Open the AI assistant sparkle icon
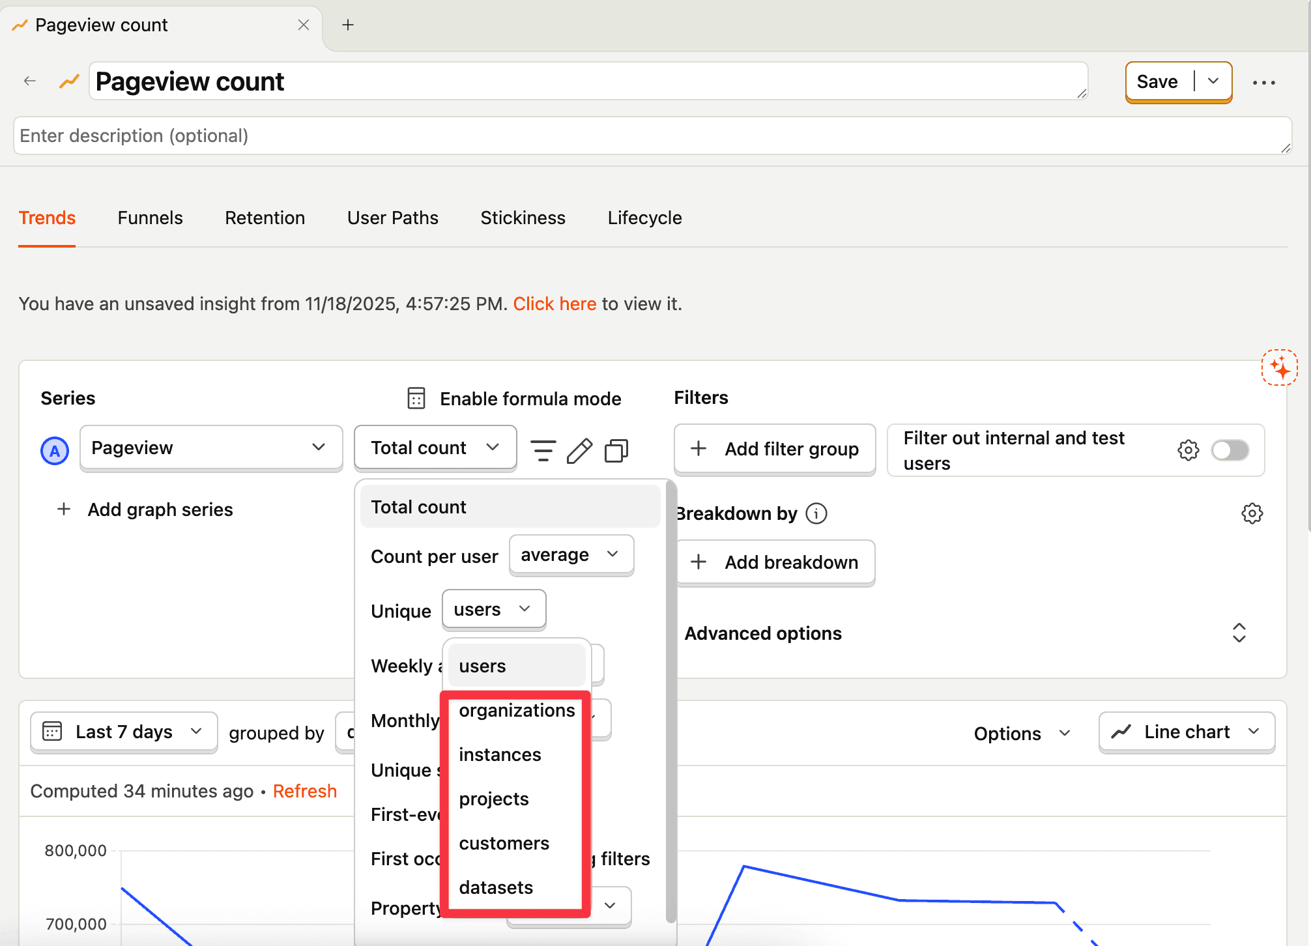 (1280, 368)
